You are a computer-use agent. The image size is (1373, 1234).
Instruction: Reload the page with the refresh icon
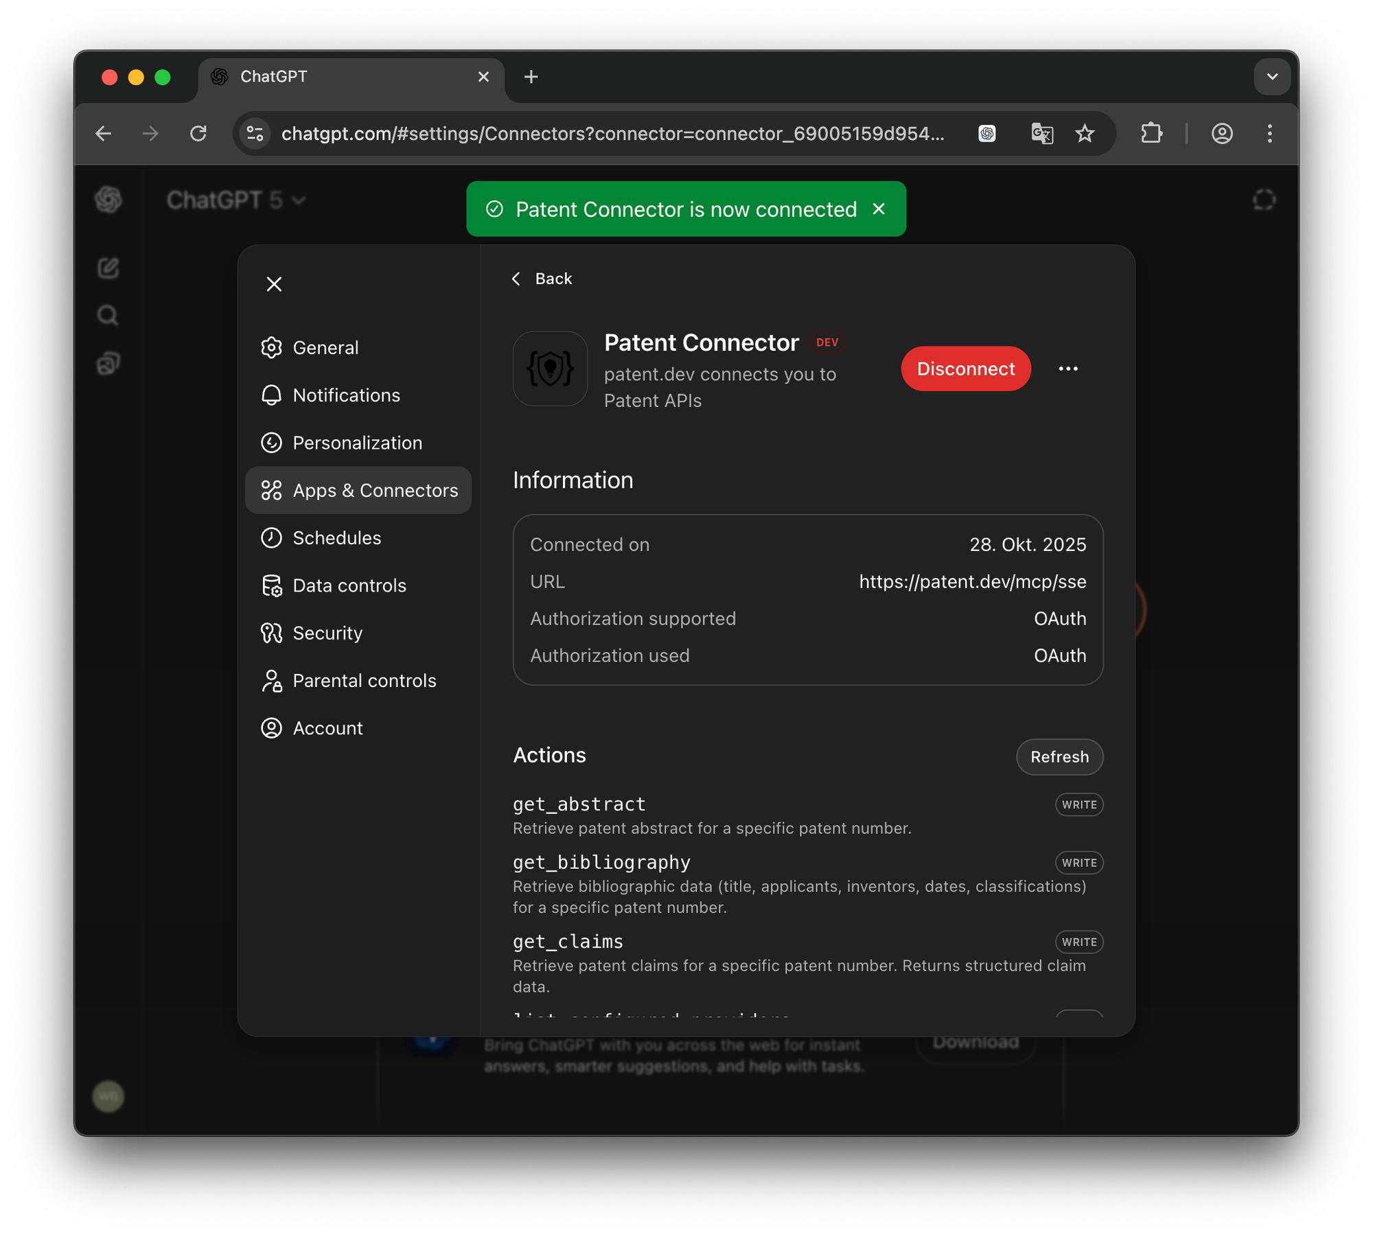(x=198, y=133)
